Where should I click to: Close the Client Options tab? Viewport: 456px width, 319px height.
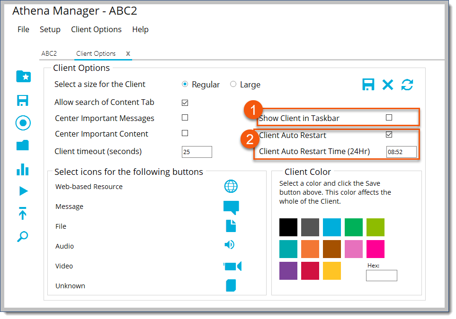pos(128,54)
